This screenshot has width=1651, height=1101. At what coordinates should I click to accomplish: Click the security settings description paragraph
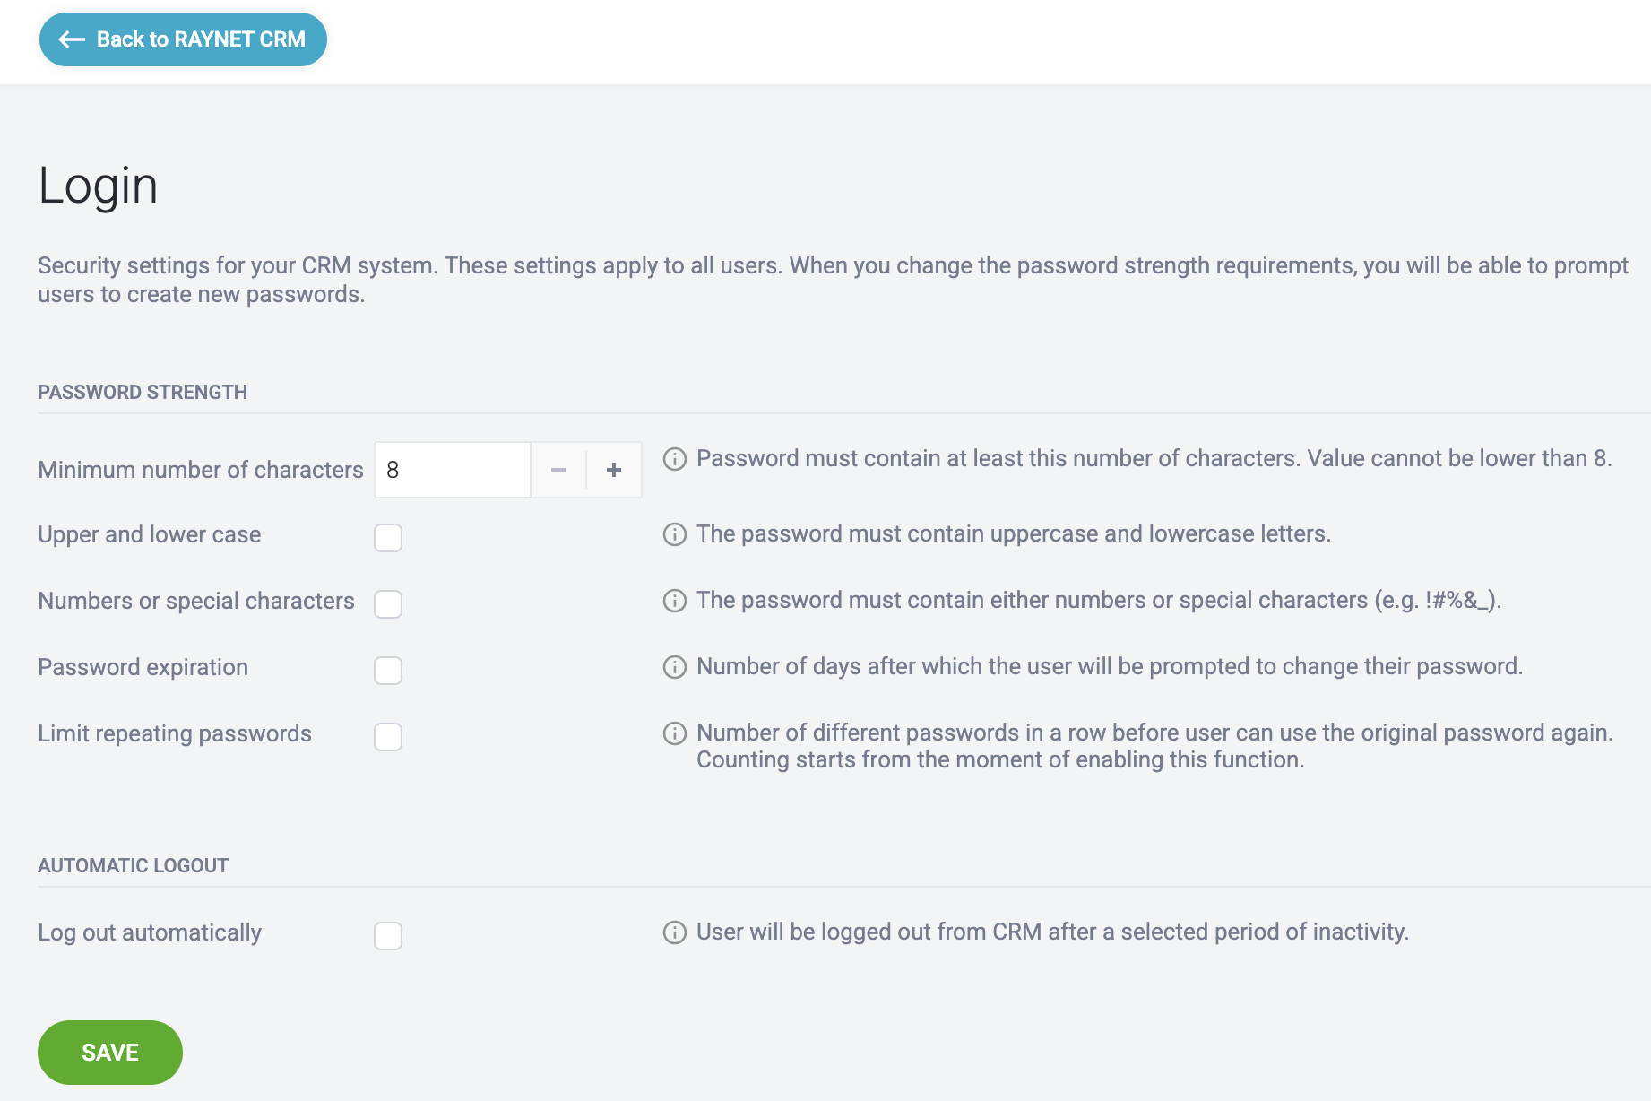834,280
